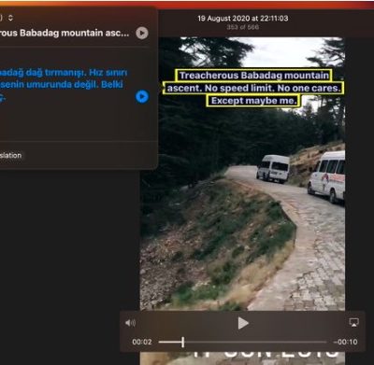Click the '353 of 566' photo counter

coord(243,27)
